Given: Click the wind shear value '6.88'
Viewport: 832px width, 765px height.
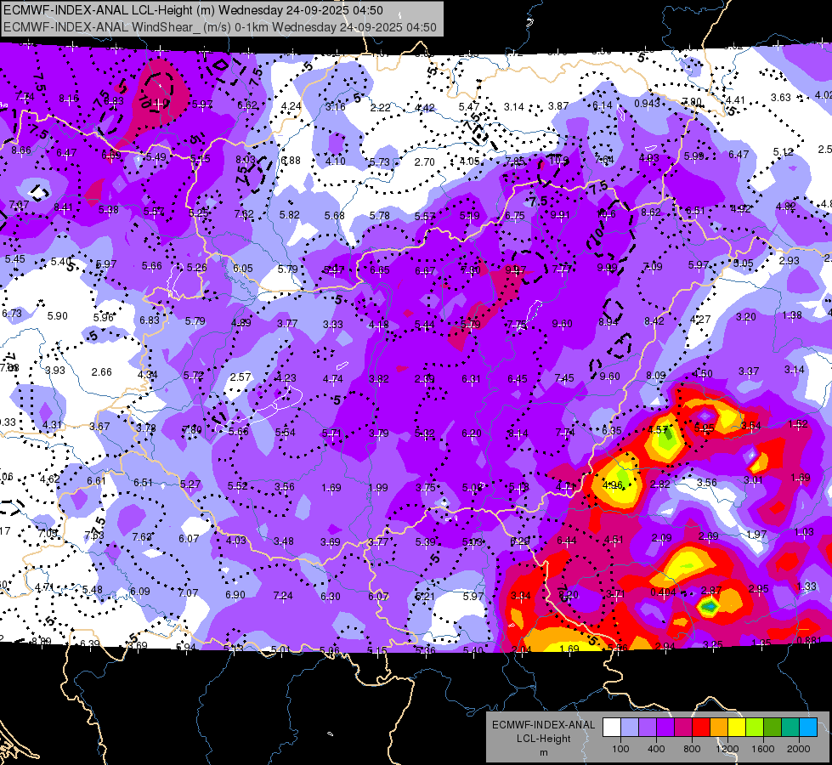Looking at the screenshot, I should point(291,161).
